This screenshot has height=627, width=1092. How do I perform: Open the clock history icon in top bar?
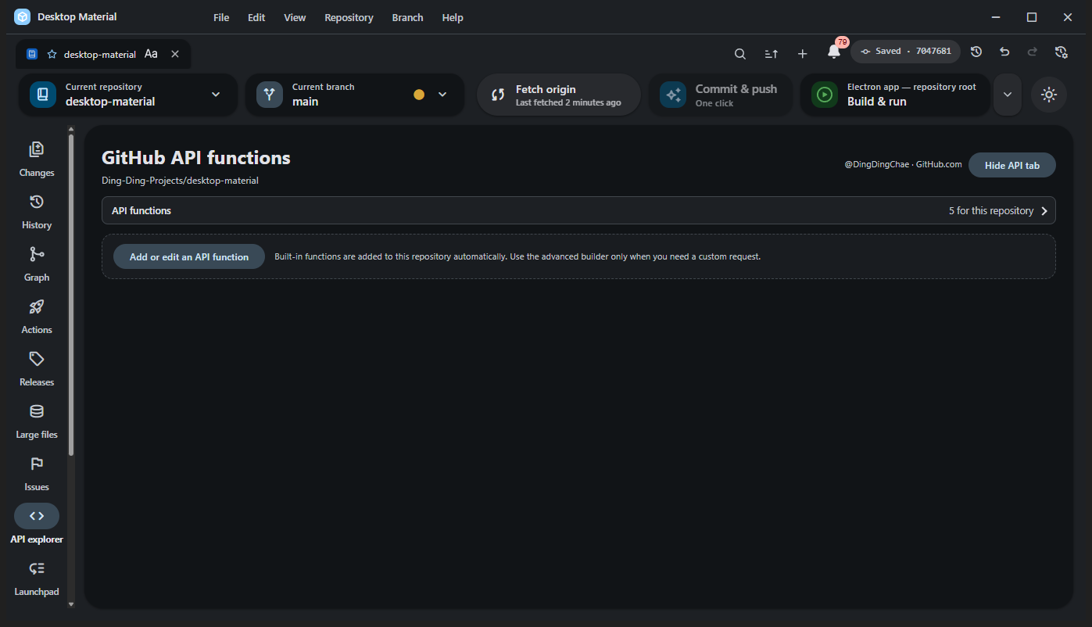click(x=976, y=52)
